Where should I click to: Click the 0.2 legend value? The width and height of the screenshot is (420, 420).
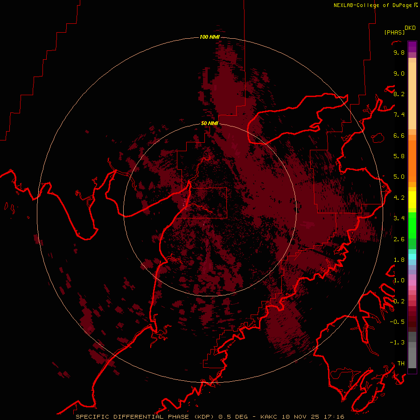[399, 301]
